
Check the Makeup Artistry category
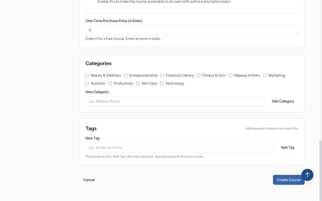[231, 75]
